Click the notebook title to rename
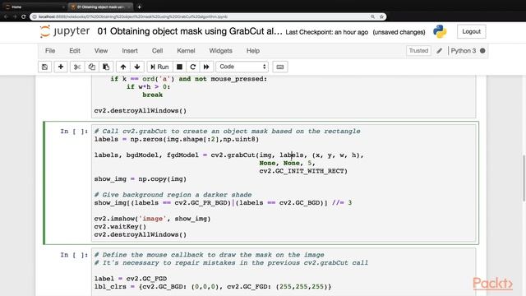The height and width of the screenshot is (296, 526). coord(190,31)
